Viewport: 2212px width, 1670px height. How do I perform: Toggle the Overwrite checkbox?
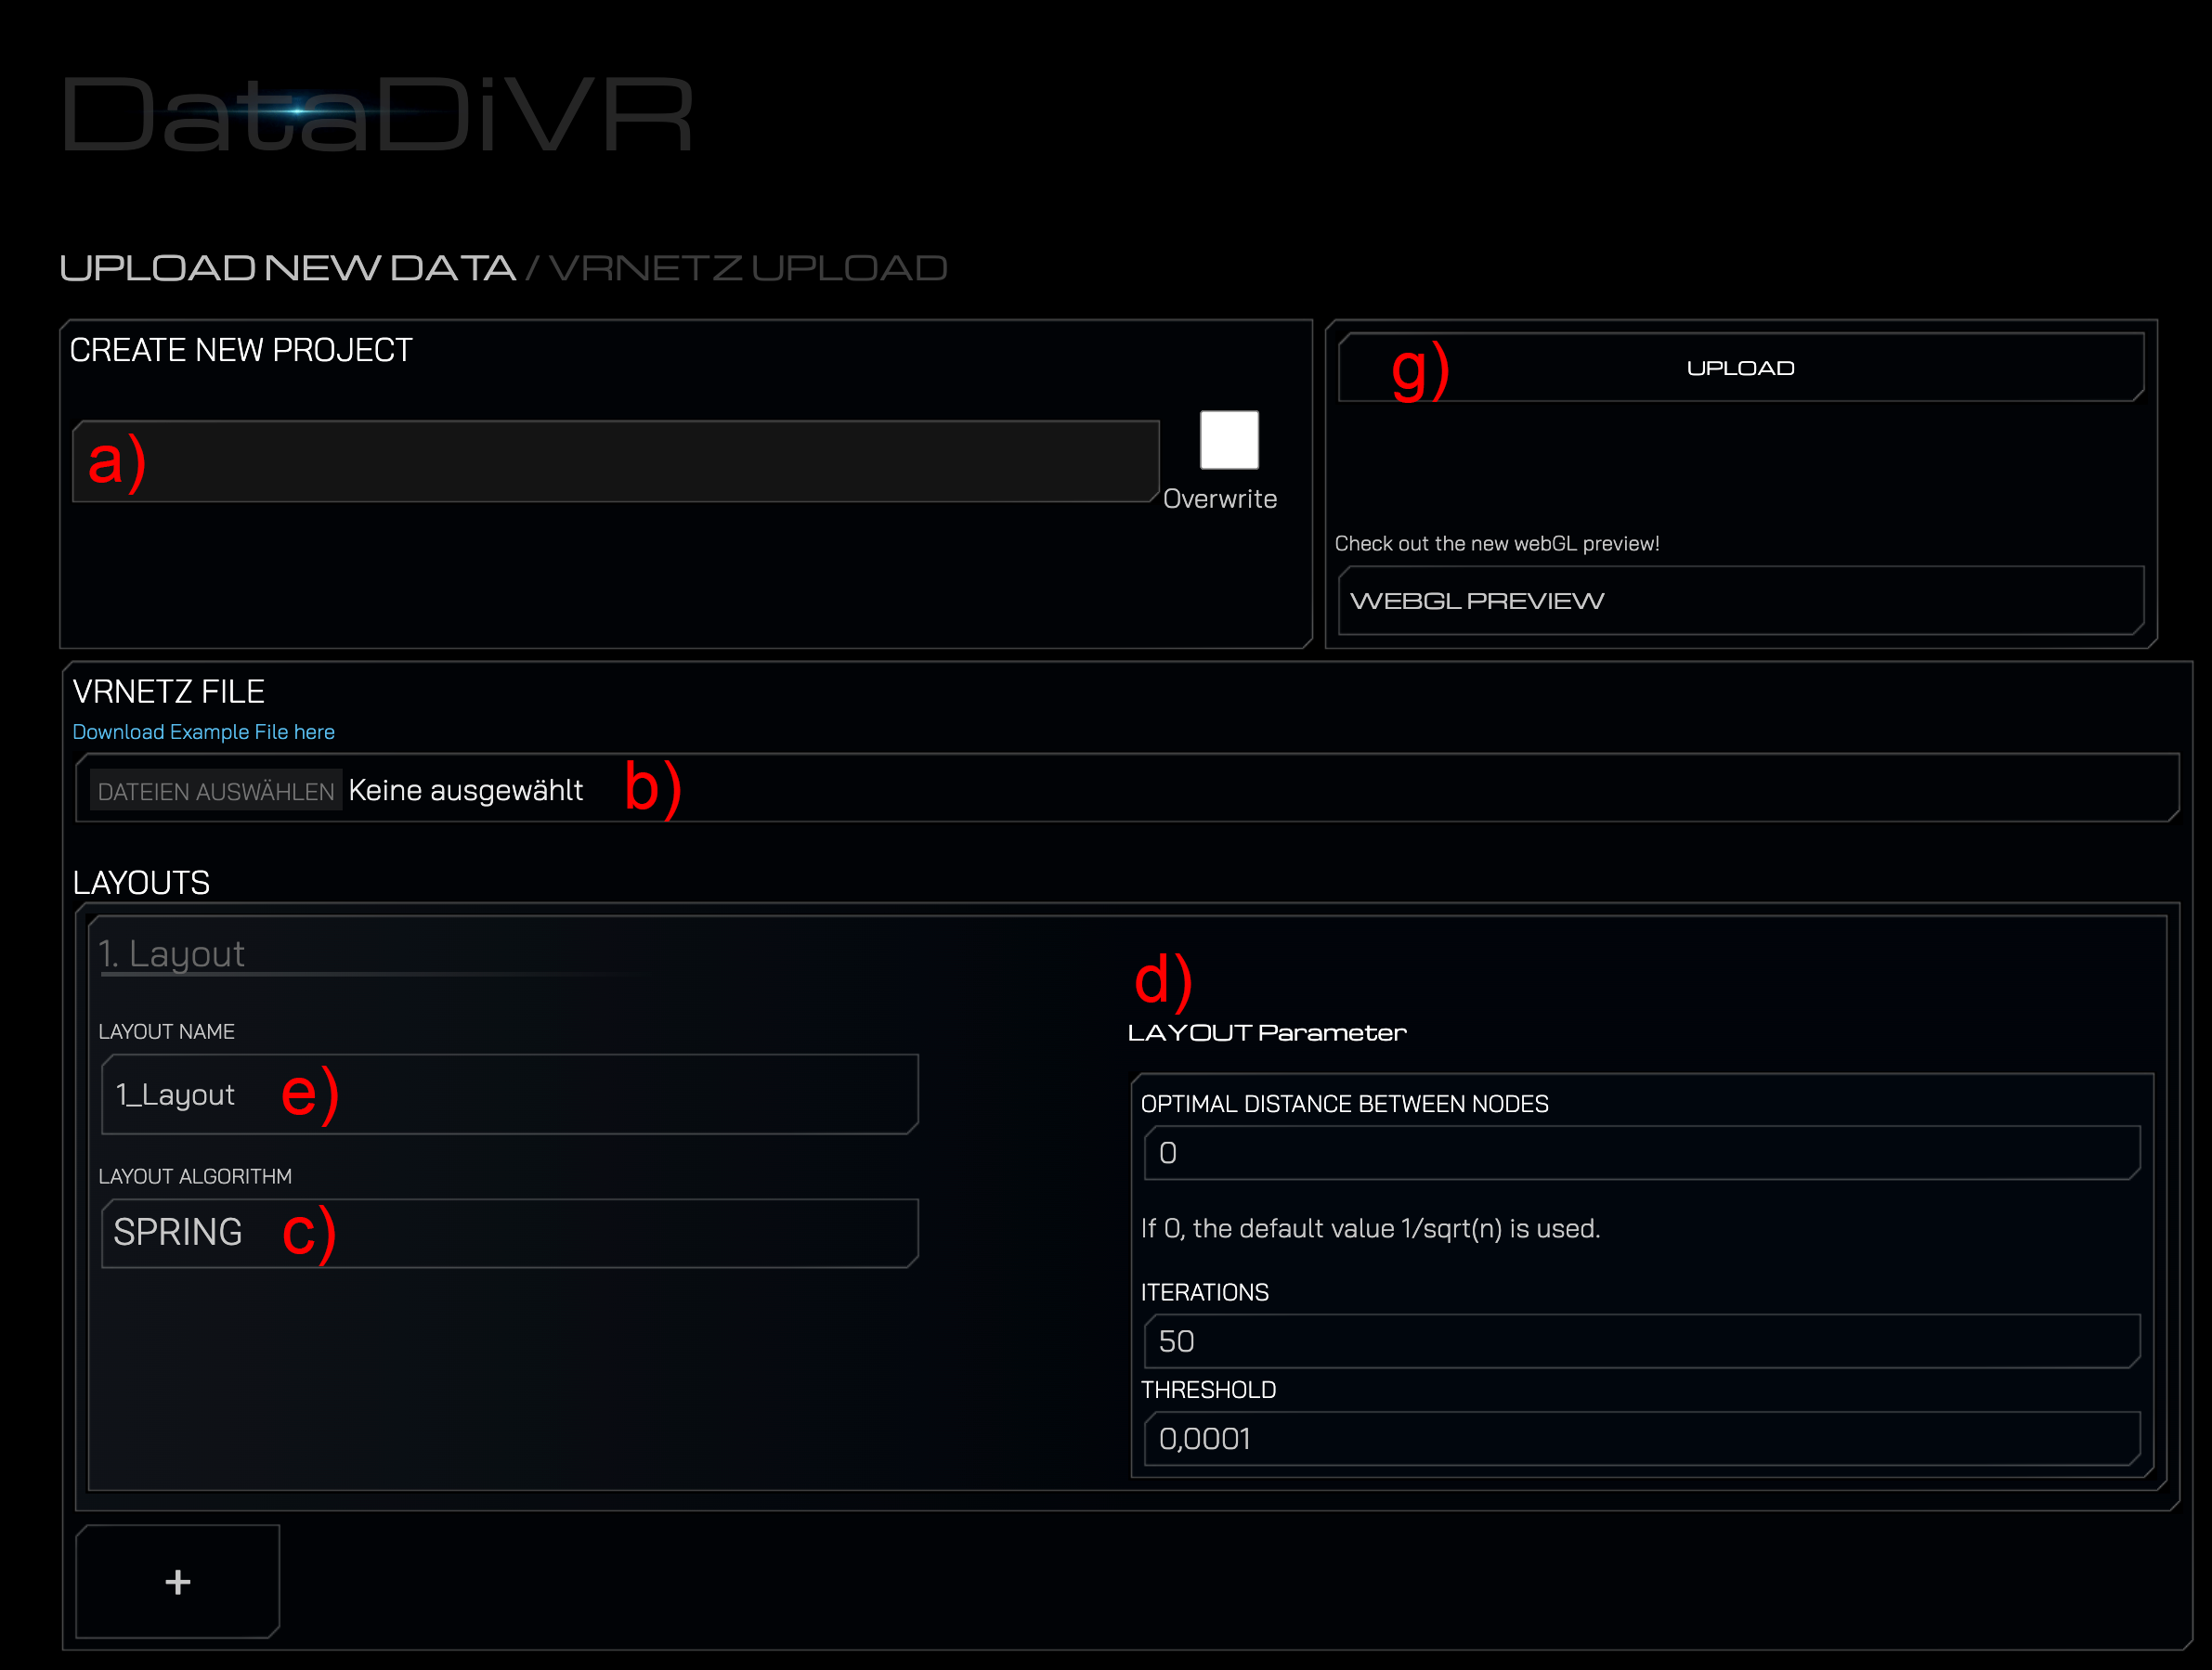pos(1229,440)
